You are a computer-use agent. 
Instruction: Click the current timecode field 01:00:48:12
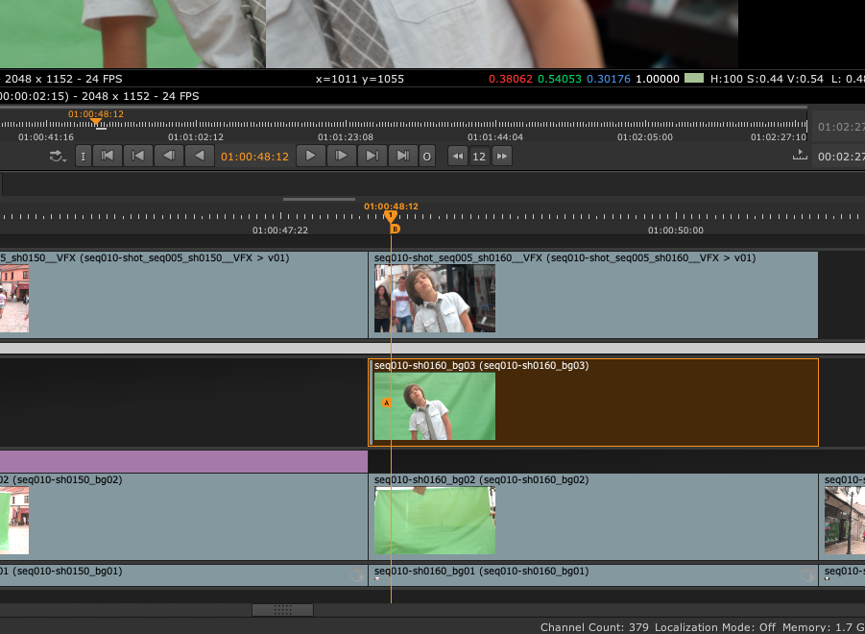tap(254, 156)
